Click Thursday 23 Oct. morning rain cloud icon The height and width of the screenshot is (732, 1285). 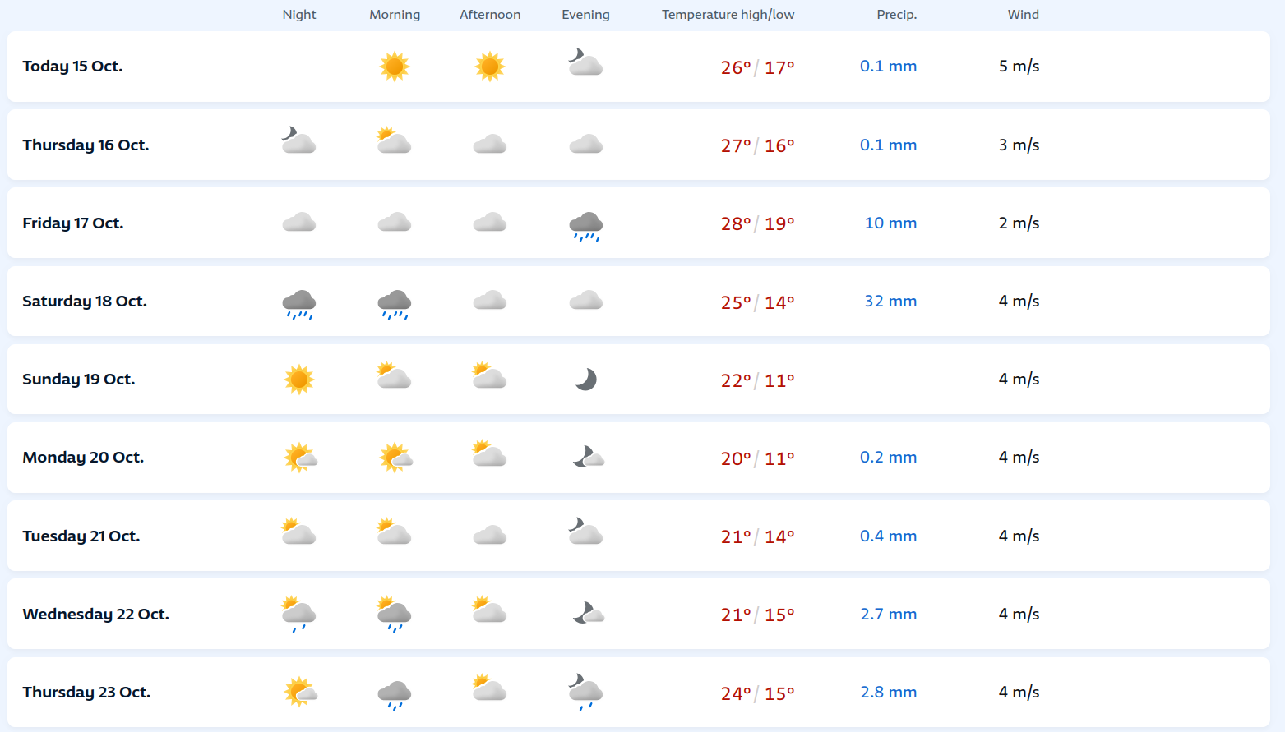[395, 695]
